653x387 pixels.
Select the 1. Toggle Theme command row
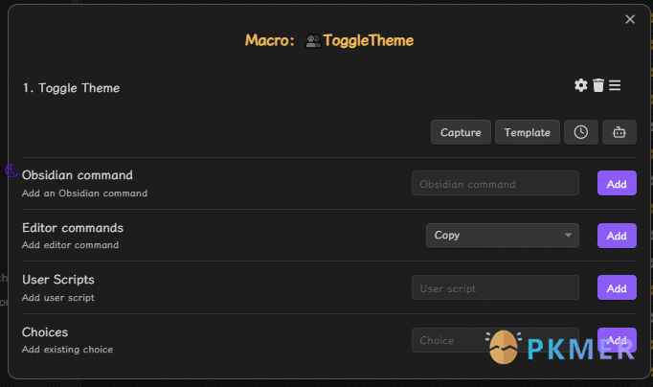tap(329, 87)
